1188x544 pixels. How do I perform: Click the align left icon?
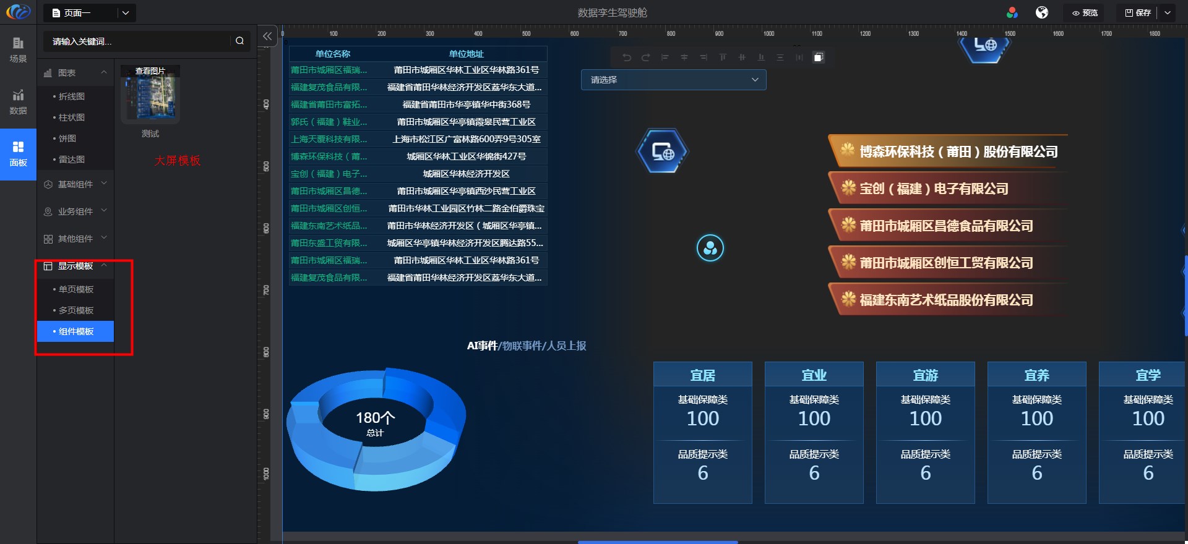coord(665,57)
